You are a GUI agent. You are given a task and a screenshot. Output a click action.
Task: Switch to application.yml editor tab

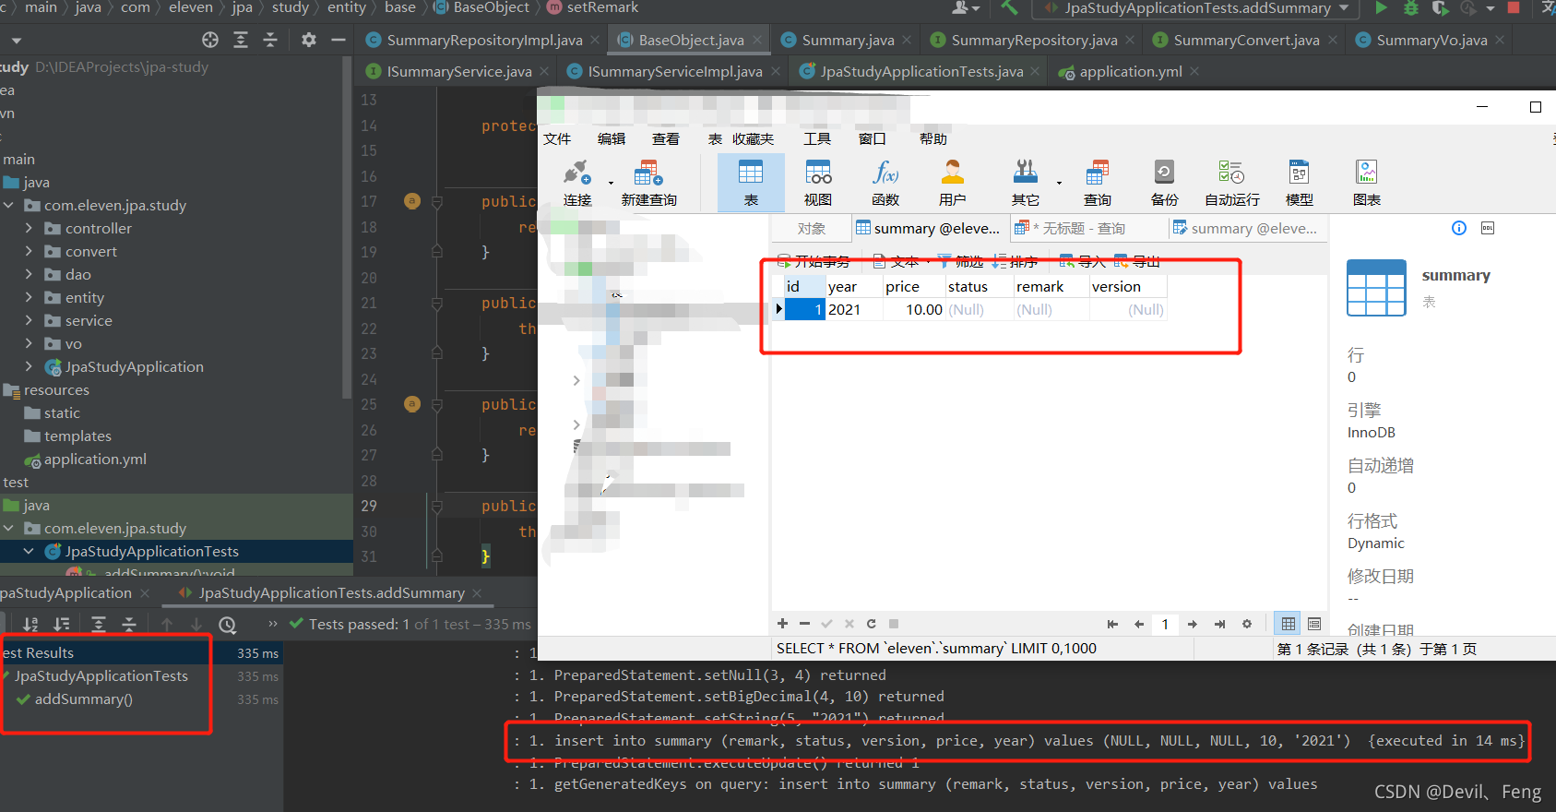1130,71
